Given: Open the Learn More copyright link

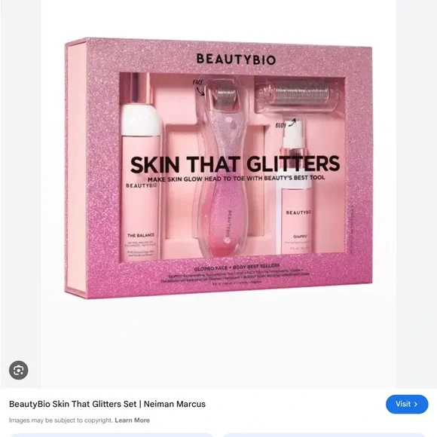Looking at the screenshot, I should coord(132,420).
